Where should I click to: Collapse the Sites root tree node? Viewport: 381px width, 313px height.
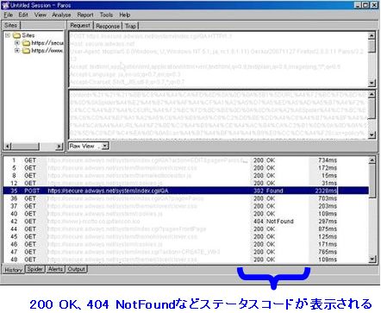tap(8, 35)
